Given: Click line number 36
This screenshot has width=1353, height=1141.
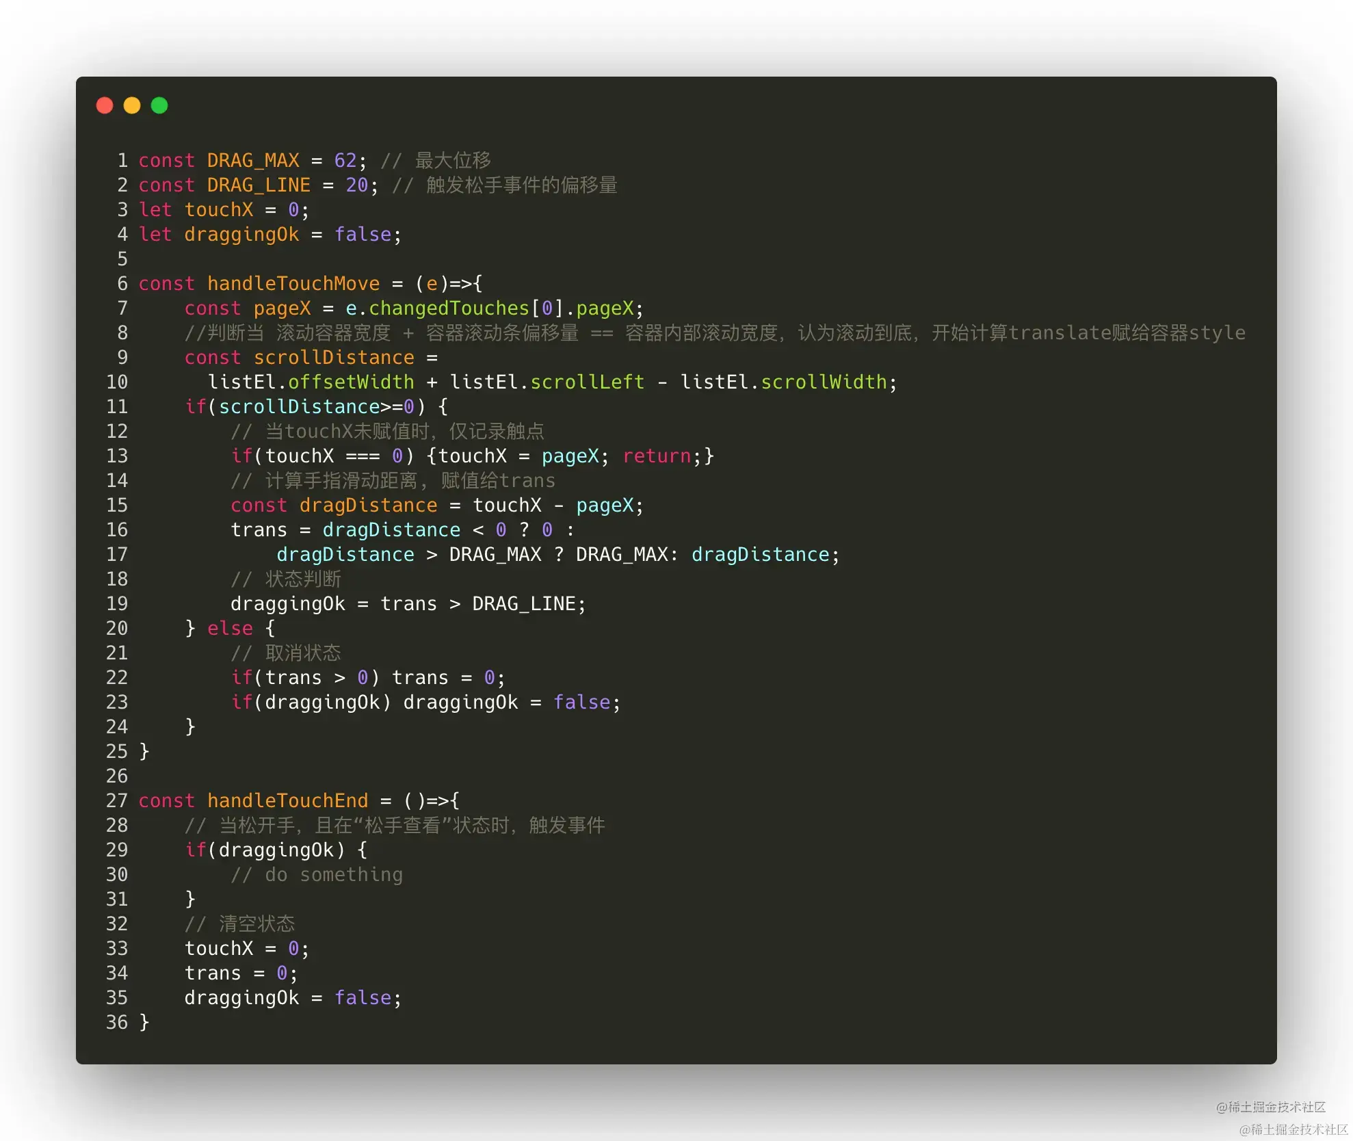Looking at the screenshot, I should pos(117,1023).
